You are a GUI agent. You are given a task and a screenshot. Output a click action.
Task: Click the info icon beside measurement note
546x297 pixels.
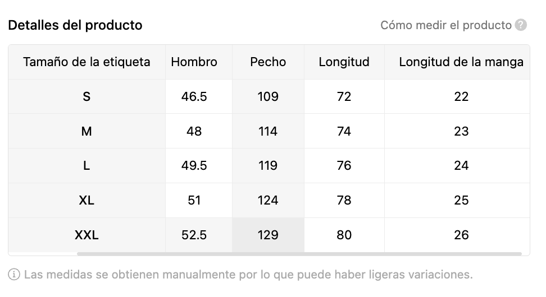click(x=14, y=275)
